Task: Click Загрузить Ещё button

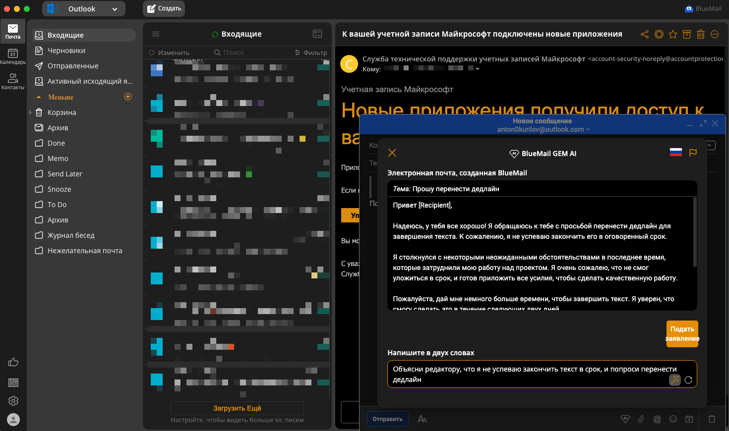Action: coord(237,408)
